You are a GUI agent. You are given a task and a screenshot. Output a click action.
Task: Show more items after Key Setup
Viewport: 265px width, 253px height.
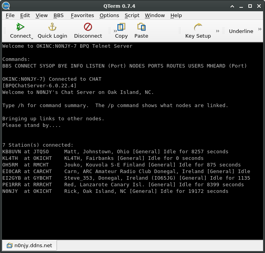click(x=218, y=31)
